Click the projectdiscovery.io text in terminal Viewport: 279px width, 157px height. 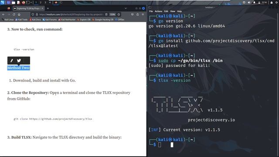pos(211,120)
